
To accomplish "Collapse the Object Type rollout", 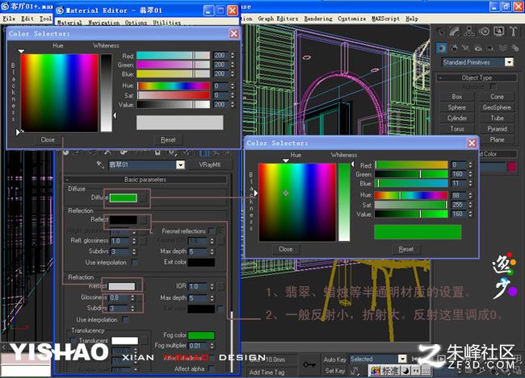I will [x=477, y=77].
